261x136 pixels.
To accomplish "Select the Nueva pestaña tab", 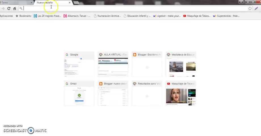I will tap(53, 3).
